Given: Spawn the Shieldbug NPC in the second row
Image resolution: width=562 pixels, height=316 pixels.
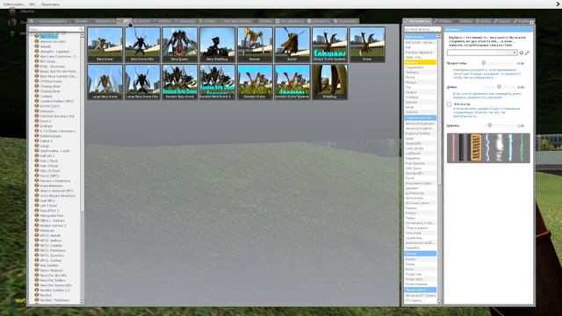Looking at the screenshot, I should (x=330, y=82).
